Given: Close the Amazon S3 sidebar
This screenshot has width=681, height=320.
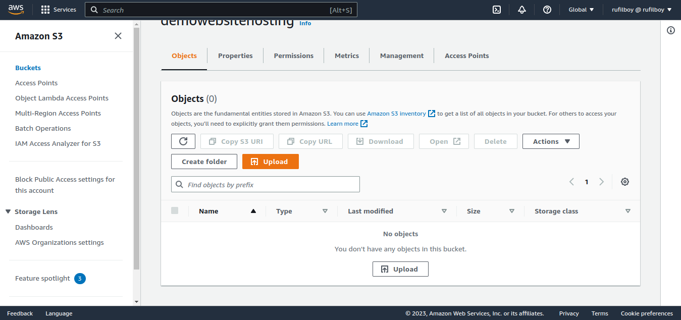Looking at the screenshot, I should coord(118,36).
